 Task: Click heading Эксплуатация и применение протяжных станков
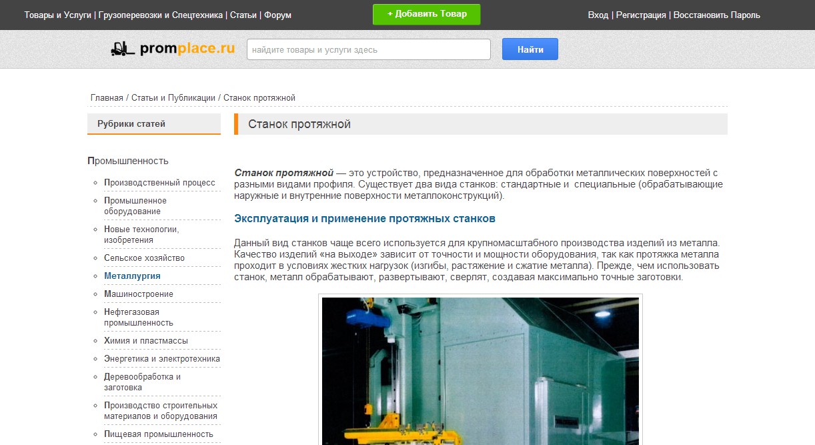pos(365,219)
